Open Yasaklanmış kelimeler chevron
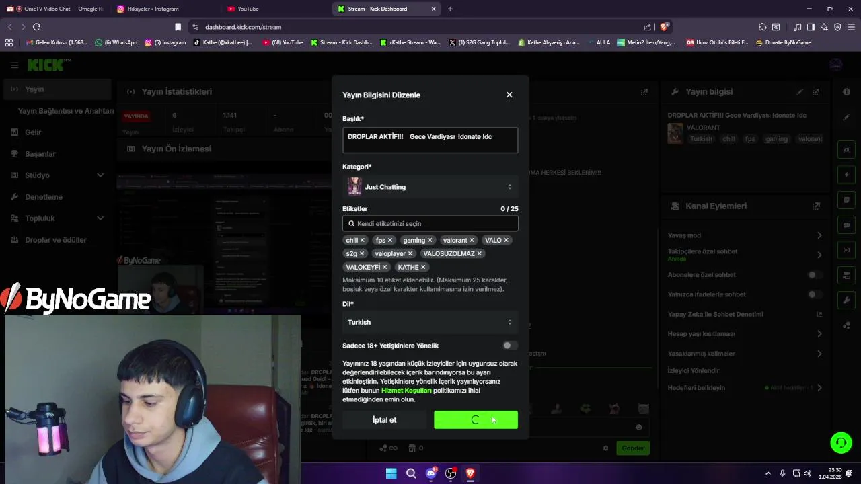The image size is (861, 484). [x=819, y=354]
